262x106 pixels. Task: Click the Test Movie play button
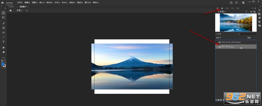(243, 2)
